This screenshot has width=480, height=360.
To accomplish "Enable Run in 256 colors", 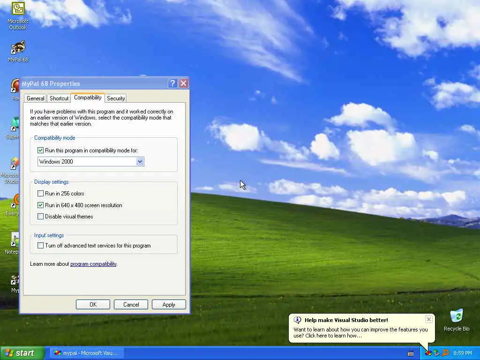I will (x=40, y=194).
